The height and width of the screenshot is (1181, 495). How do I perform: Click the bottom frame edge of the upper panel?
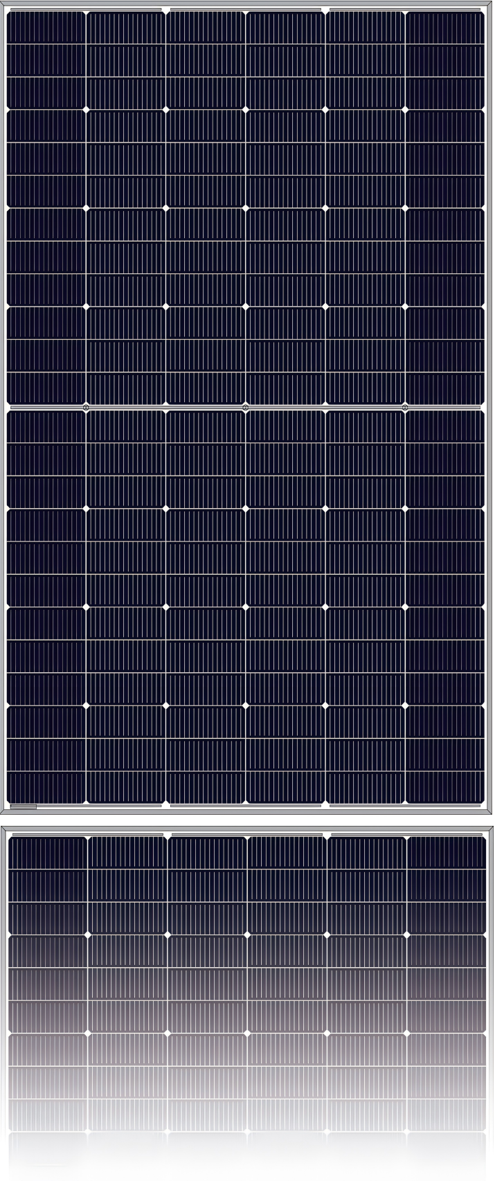click(246, 812)
